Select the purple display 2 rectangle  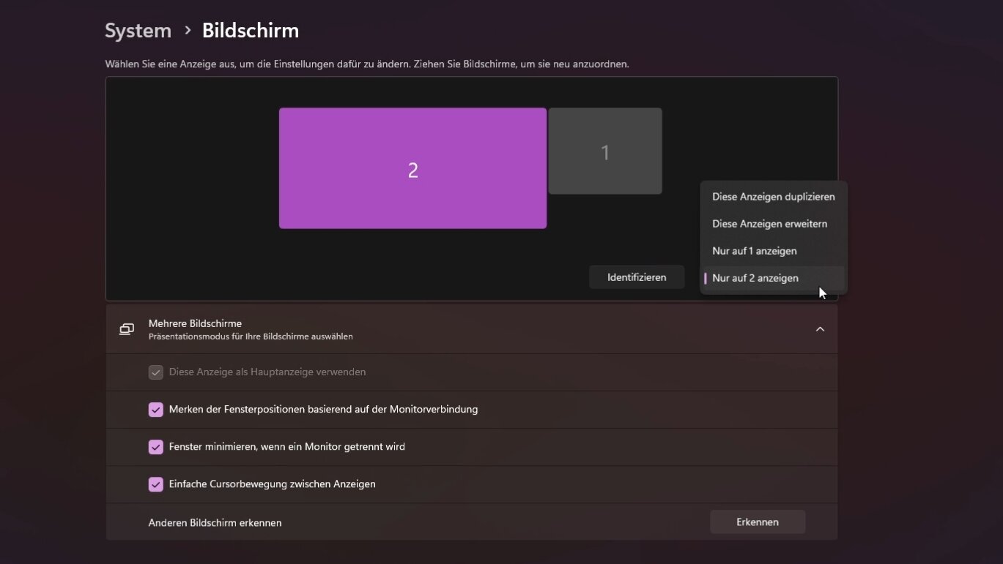[x=412, y=169]
